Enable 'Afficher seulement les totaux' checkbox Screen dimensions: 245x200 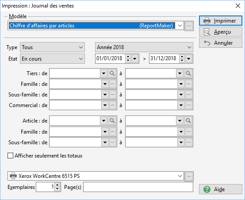tap(10, 156)
